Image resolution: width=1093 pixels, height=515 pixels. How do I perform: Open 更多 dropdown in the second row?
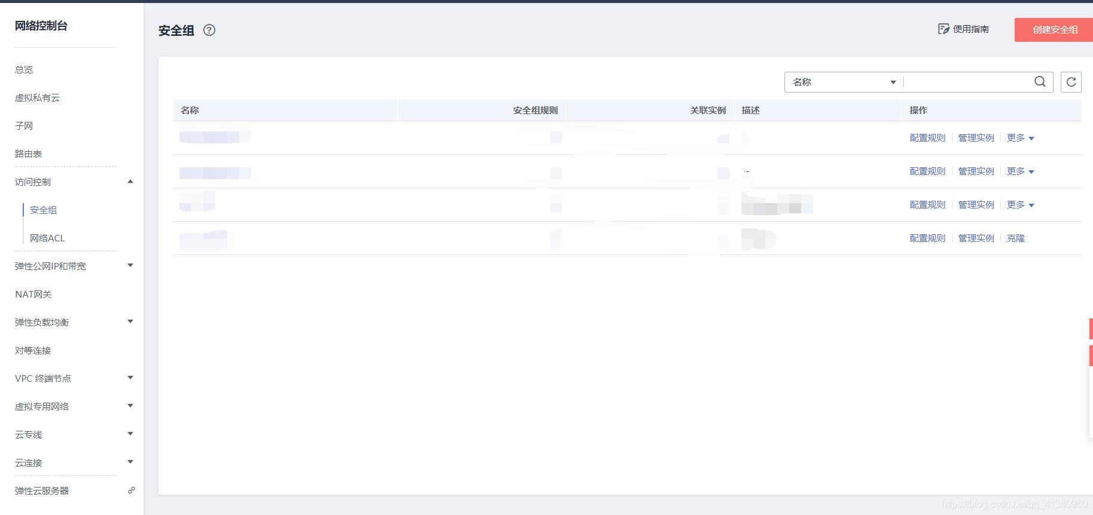point(1020,171)
